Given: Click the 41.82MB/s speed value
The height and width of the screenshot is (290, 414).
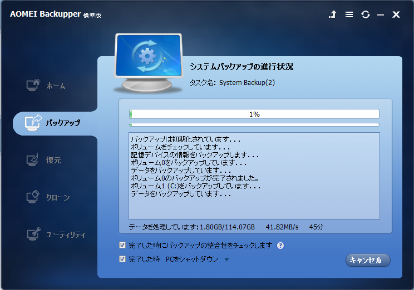Looking at the screenshot, I should click(x=282, y=227).
